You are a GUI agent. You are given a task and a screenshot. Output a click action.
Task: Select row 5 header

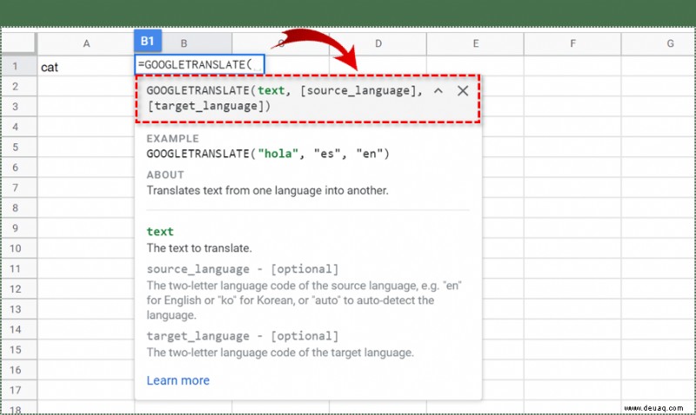(18, 147)
